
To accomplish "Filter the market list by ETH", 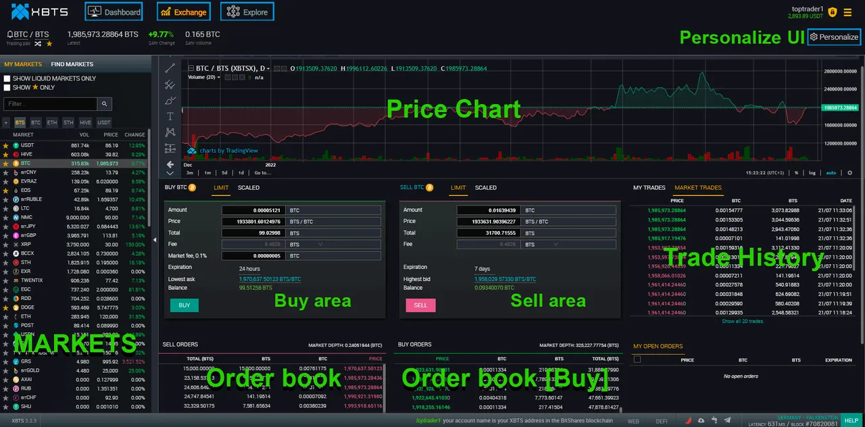I will [x=52, y=122].
